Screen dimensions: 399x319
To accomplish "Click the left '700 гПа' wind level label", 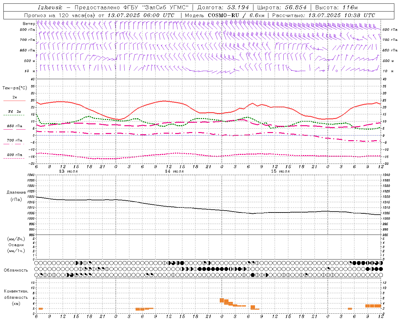I will (x=27, y=40).
